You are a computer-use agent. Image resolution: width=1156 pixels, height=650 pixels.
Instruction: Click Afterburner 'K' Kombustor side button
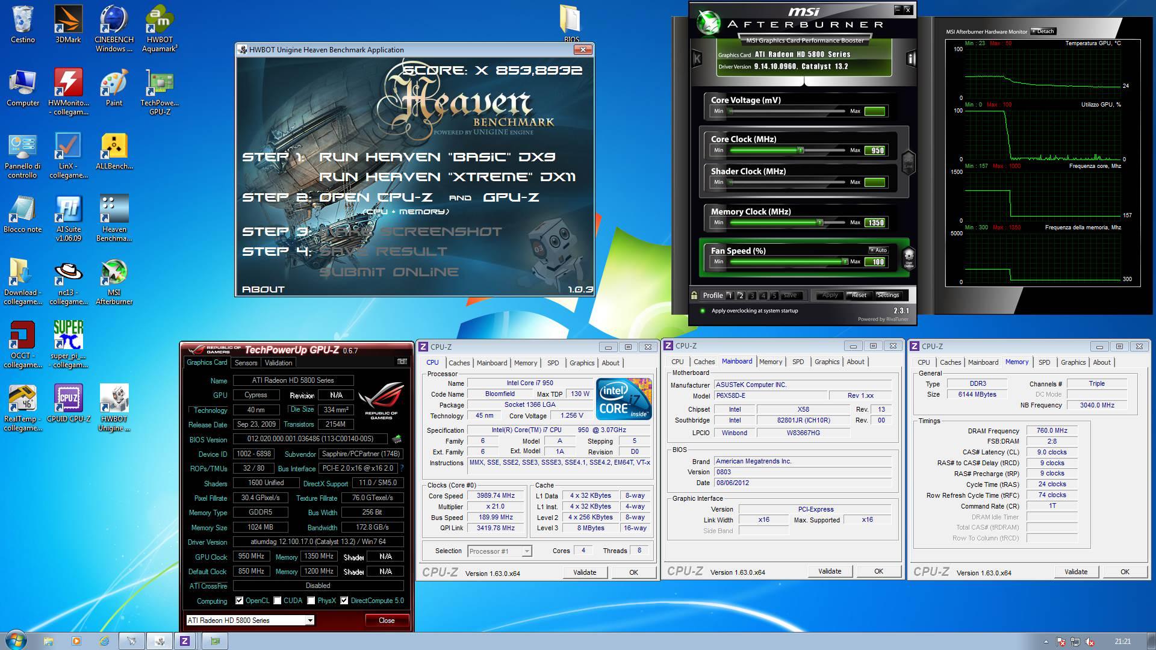(697, 58)
